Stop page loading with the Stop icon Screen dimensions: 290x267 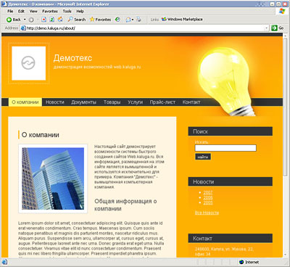pyautogui.click(x=43, y=20)
